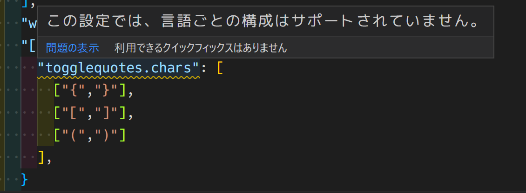
Task: Click green opening bracket of the square-bracket pair
Action: pyautogui.click(x=58, y=114)
